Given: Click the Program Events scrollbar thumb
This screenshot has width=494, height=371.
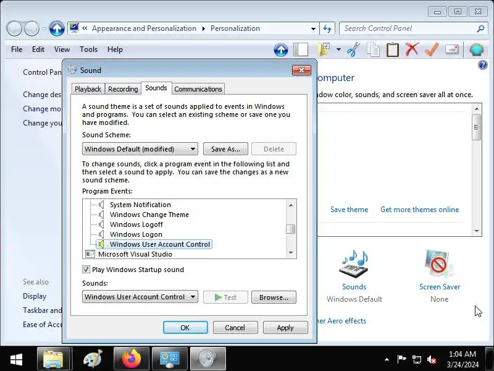Looking at the screenshot, I should [290, 229].
